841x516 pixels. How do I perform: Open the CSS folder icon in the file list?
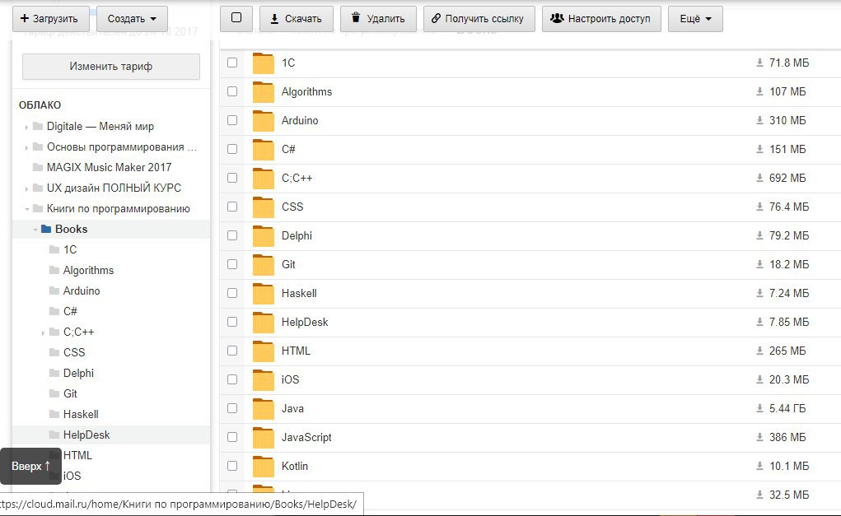pyautogui.click(x=264, y=207)
